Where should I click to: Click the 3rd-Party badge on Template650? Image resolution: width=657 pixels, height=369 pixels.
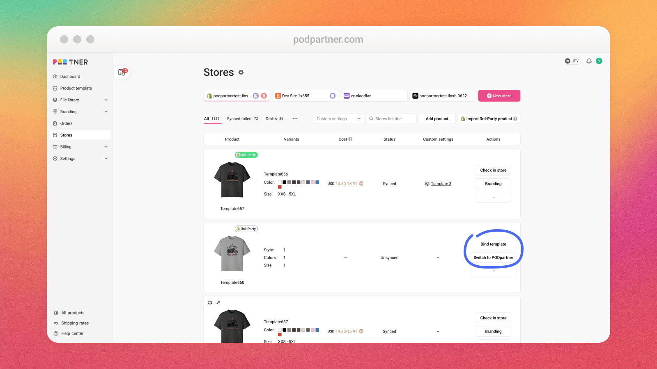[x=246, y=229]
